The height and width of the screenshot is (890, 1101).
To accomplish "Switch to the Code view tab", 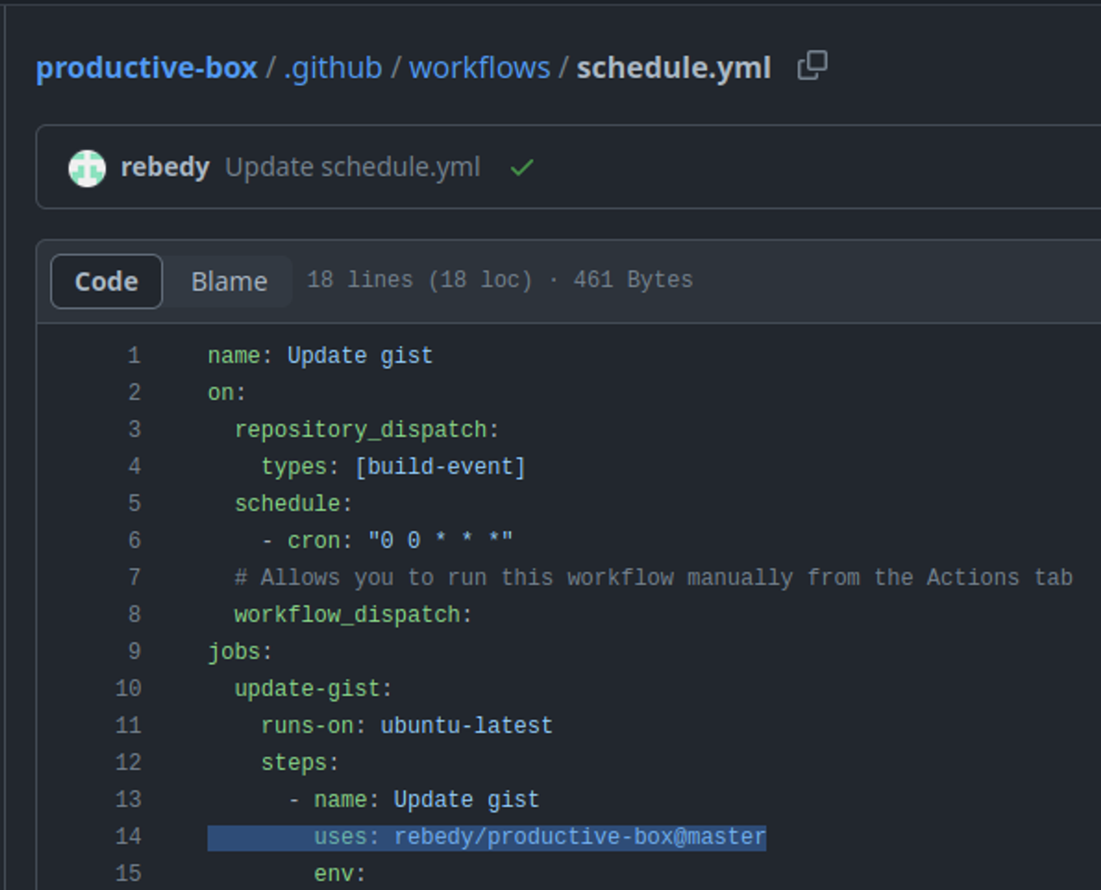I will (106, 281).
